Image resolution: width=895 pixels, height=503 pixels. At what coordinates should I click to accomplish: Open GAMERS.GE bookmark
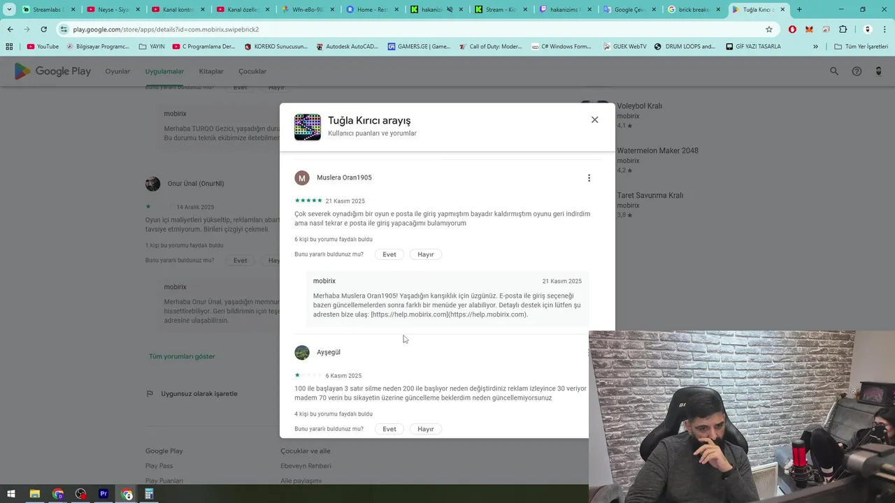pos(420,47)
